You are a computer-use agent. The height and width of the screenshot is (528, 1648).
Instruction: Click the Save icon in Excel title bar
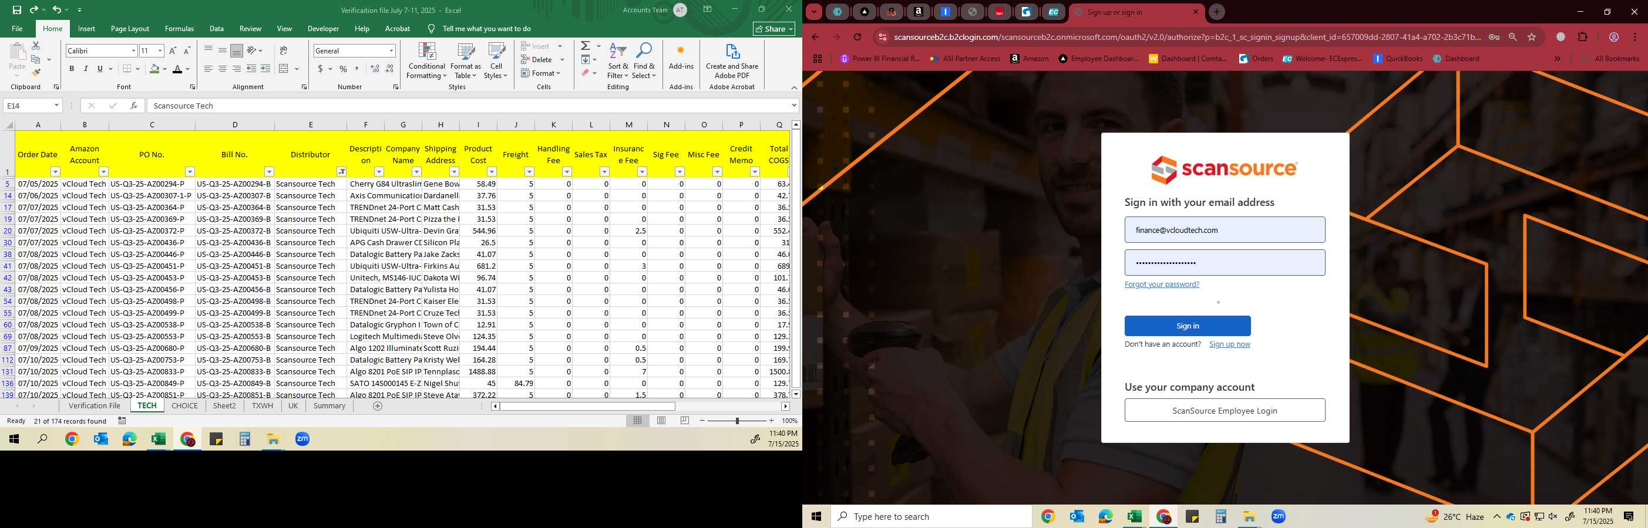tap(16, 9)
